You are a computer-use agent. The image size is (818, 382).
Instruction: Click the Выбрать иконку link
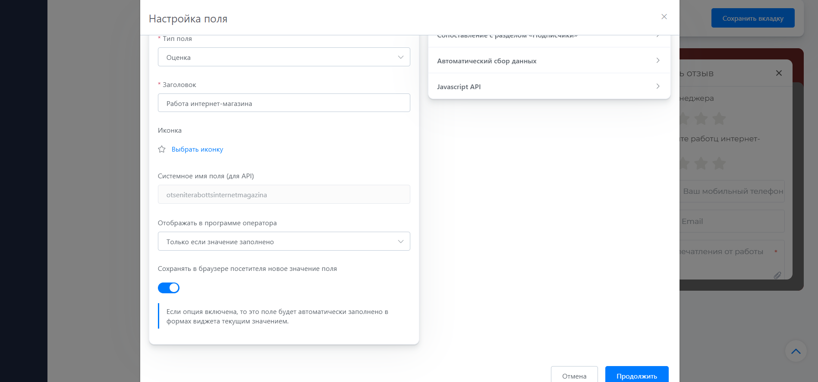pyautogui.click(x=197, y=149)
